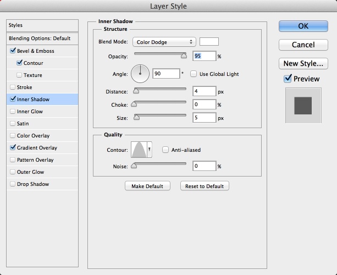
Task: Click the Size slider handle
Action: [x=136, y=117]
